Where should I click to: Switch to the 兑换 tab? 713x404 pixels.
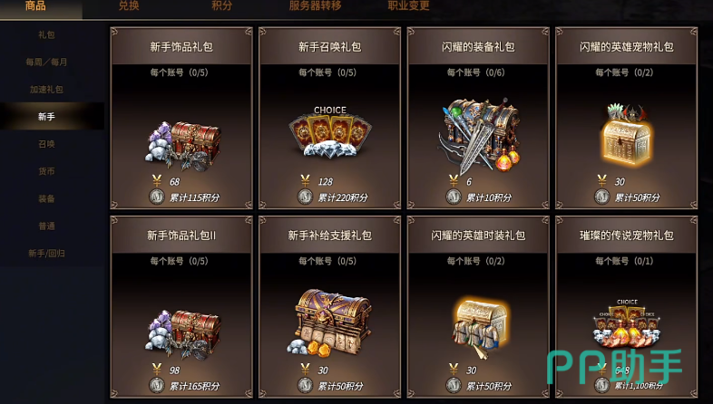click(129, 5)
